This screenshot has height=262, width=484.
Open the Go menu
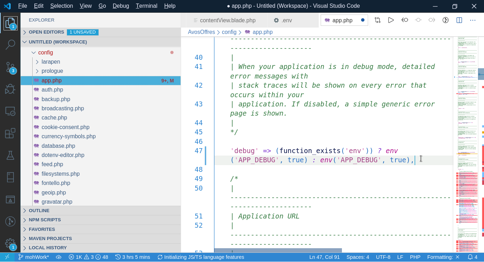(x=102, y=6)
